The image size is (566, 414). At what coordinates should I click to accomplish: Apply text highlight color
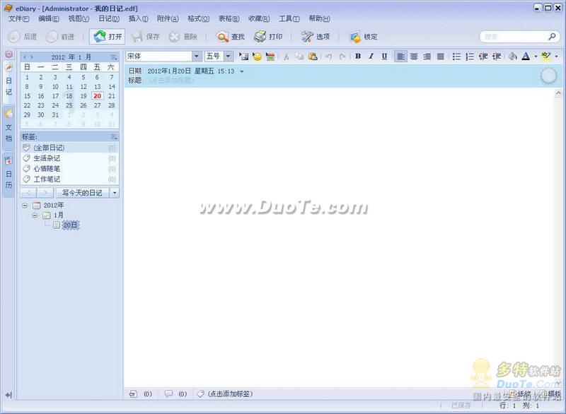[546, 57]
